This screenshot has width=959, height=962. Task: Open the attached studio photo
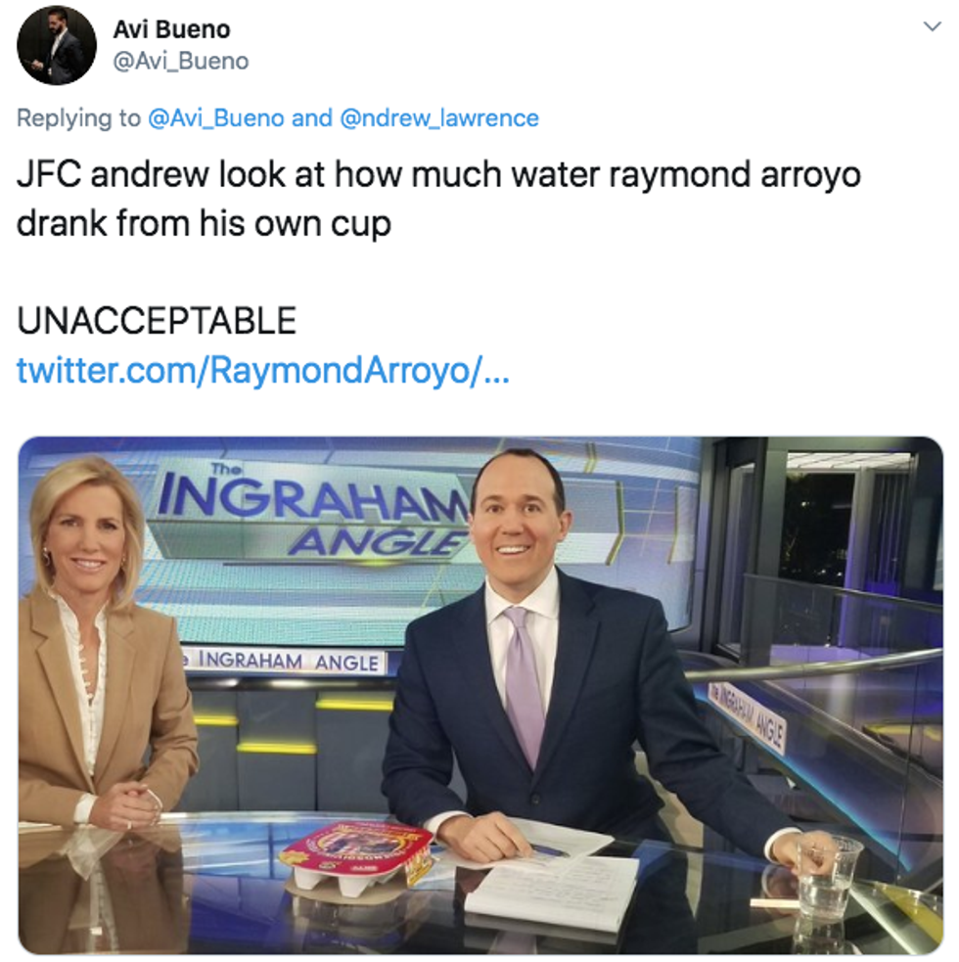(x=480, y=695)
